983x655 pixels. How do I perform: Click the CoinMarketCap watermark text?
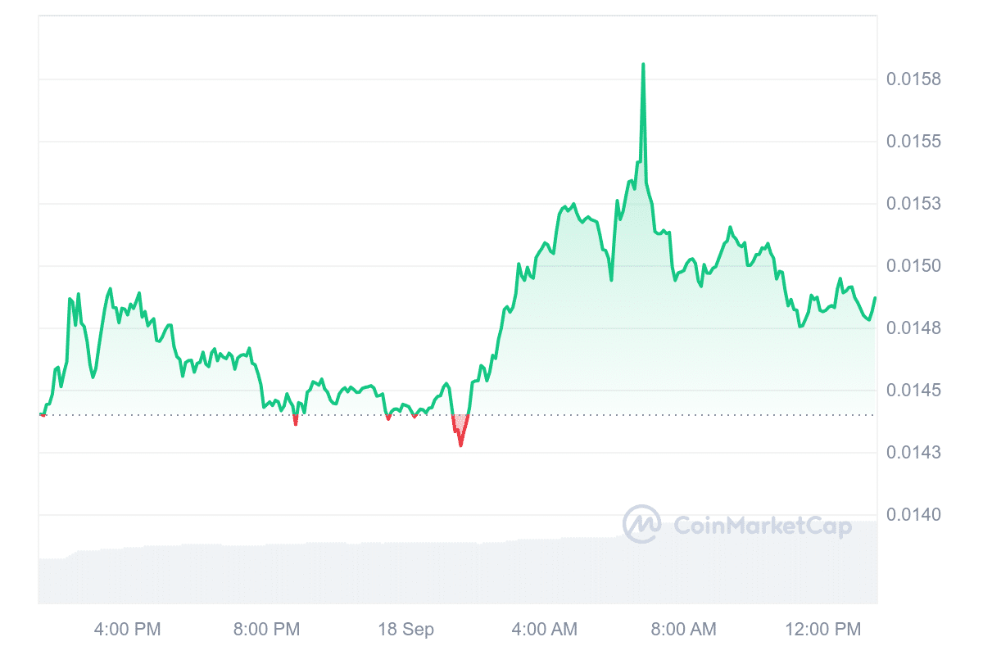pos(762,526)
